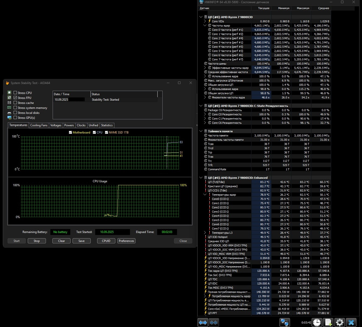The width and height of the screenshot is (362, 327).
Task: Enable the Stress CPU checkbox
Action: coord(15,93)
